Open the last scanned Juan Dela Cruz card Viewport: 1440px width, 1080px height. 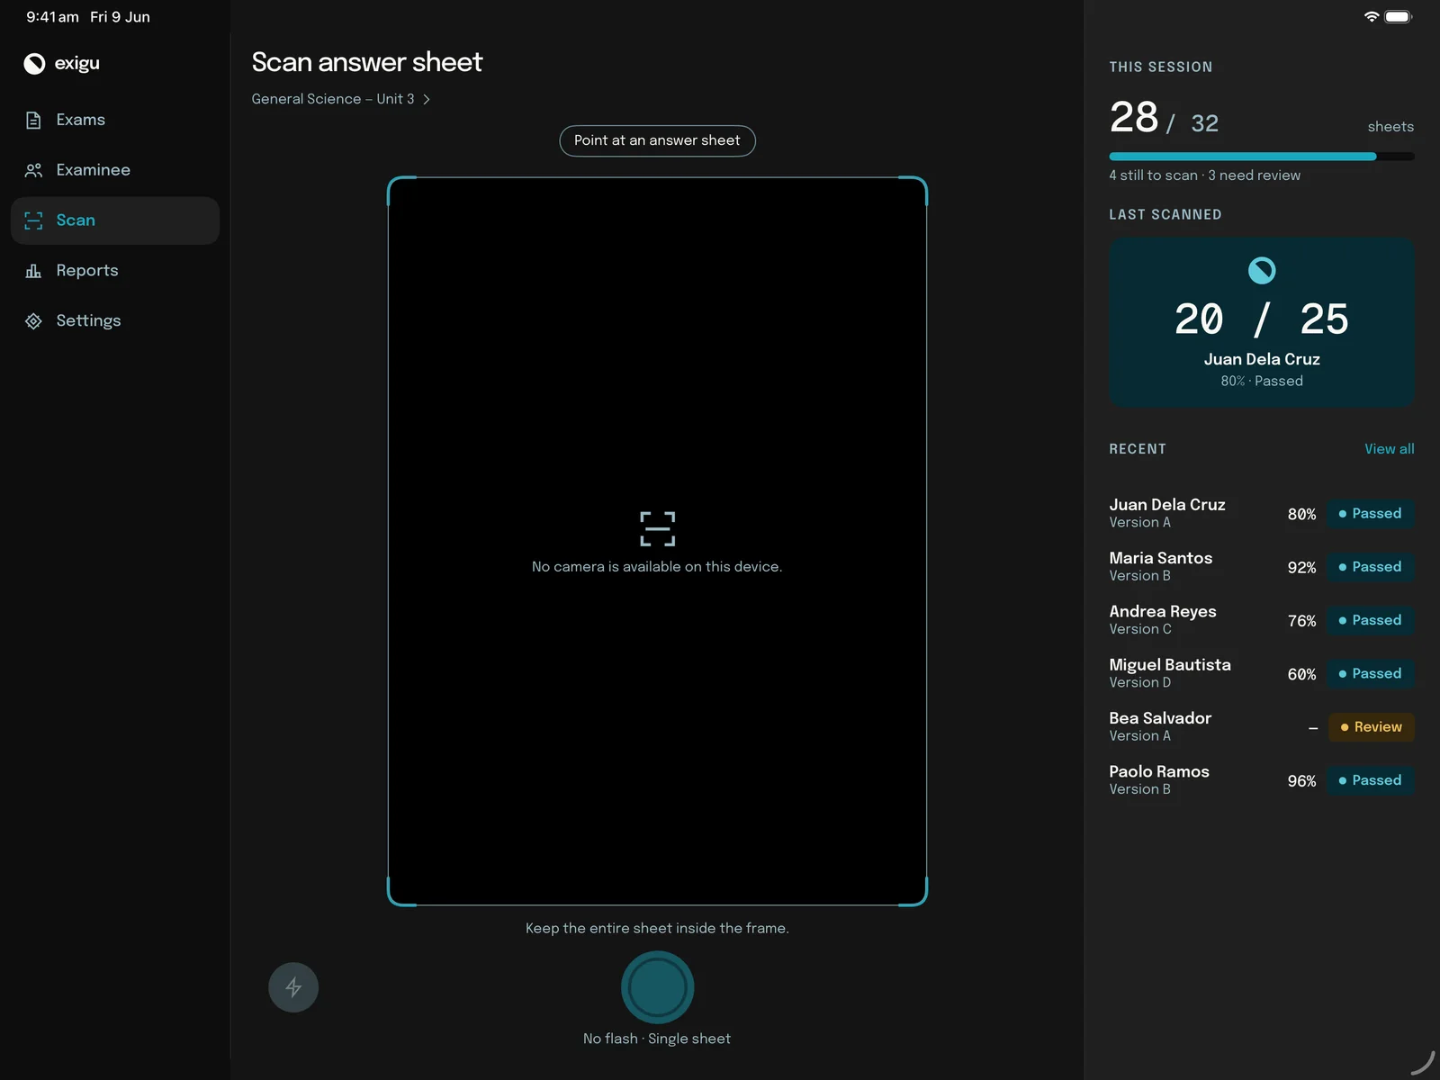click(1262, 322)
